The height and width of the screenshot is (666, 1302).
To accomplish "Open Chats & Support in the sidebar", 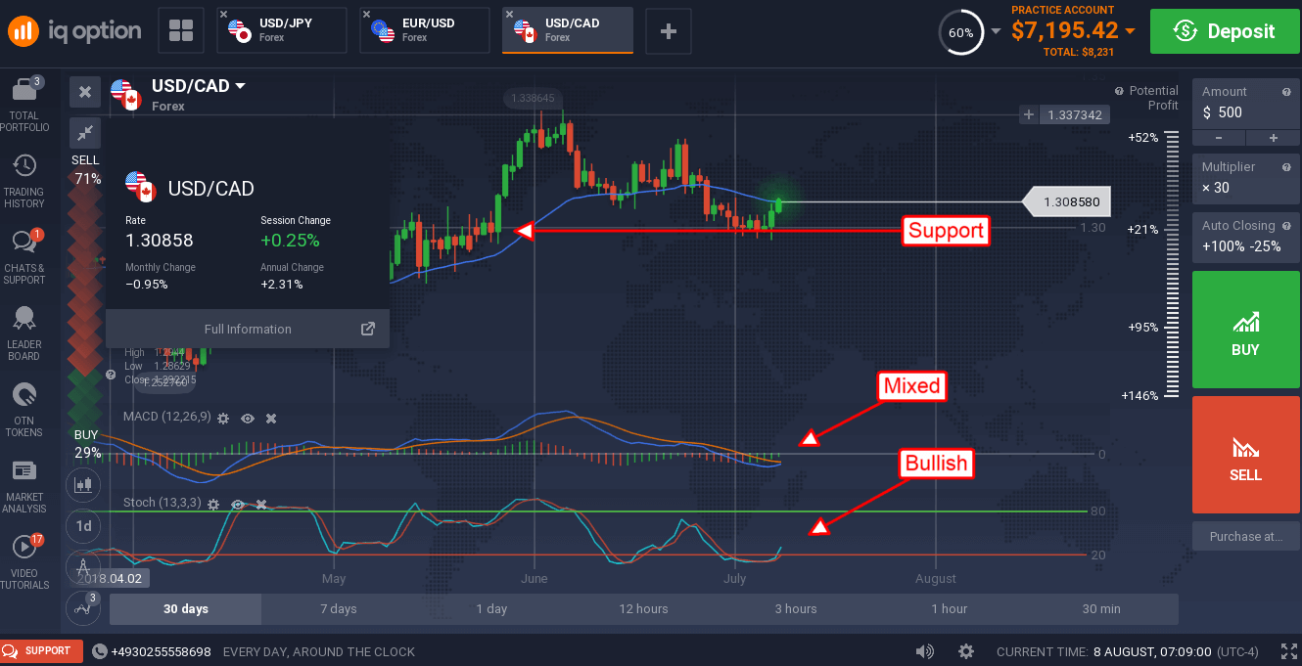I will point(24,257).
